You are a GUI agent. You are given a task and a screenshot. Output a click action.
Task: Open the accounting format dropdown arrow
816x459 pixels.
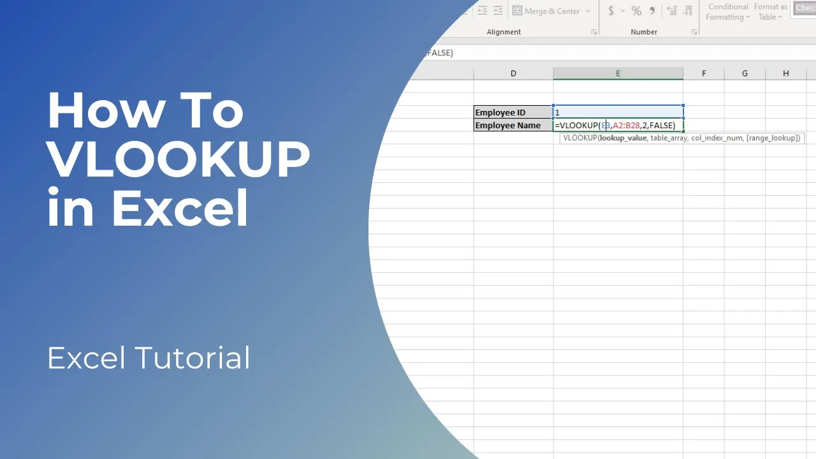(x=622, y=11)
